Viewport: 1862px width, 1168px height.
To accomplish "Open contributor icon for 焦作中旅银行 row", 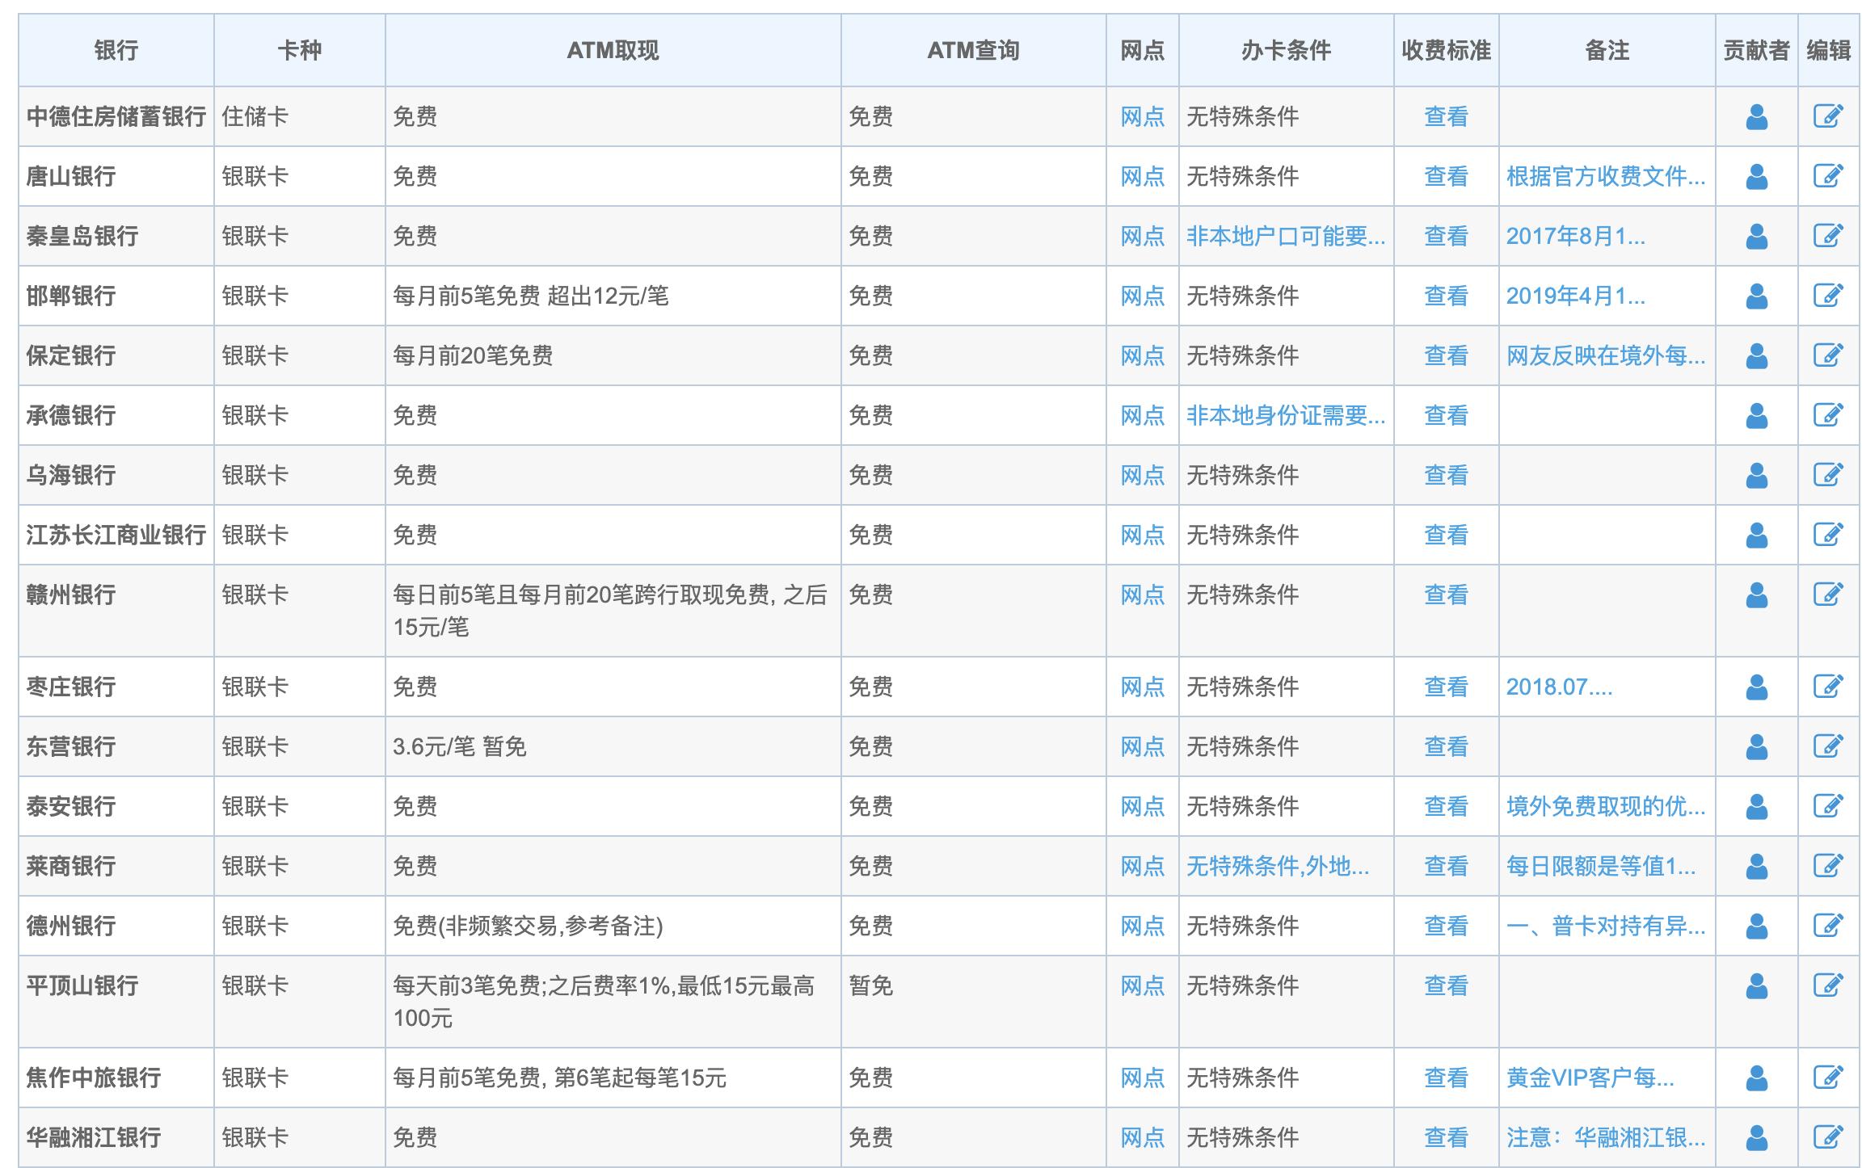I will click(1756, 1078).
